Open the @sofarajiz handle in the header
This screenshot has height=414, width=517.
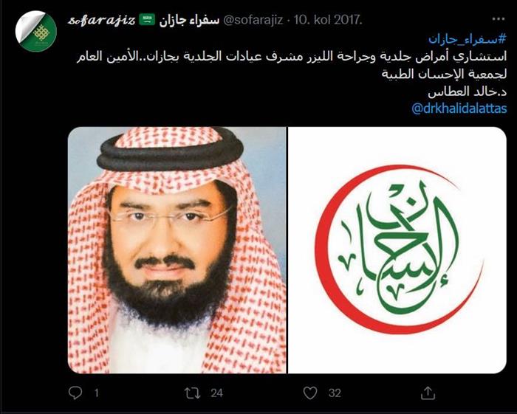pos(253,20)
